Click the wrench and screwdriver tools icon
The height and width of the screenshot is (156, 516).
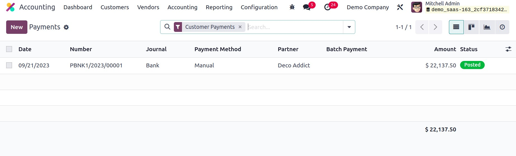coord(400,7)
